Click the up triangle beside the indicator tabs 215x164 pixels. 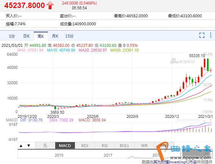click(x=21, y=146)
